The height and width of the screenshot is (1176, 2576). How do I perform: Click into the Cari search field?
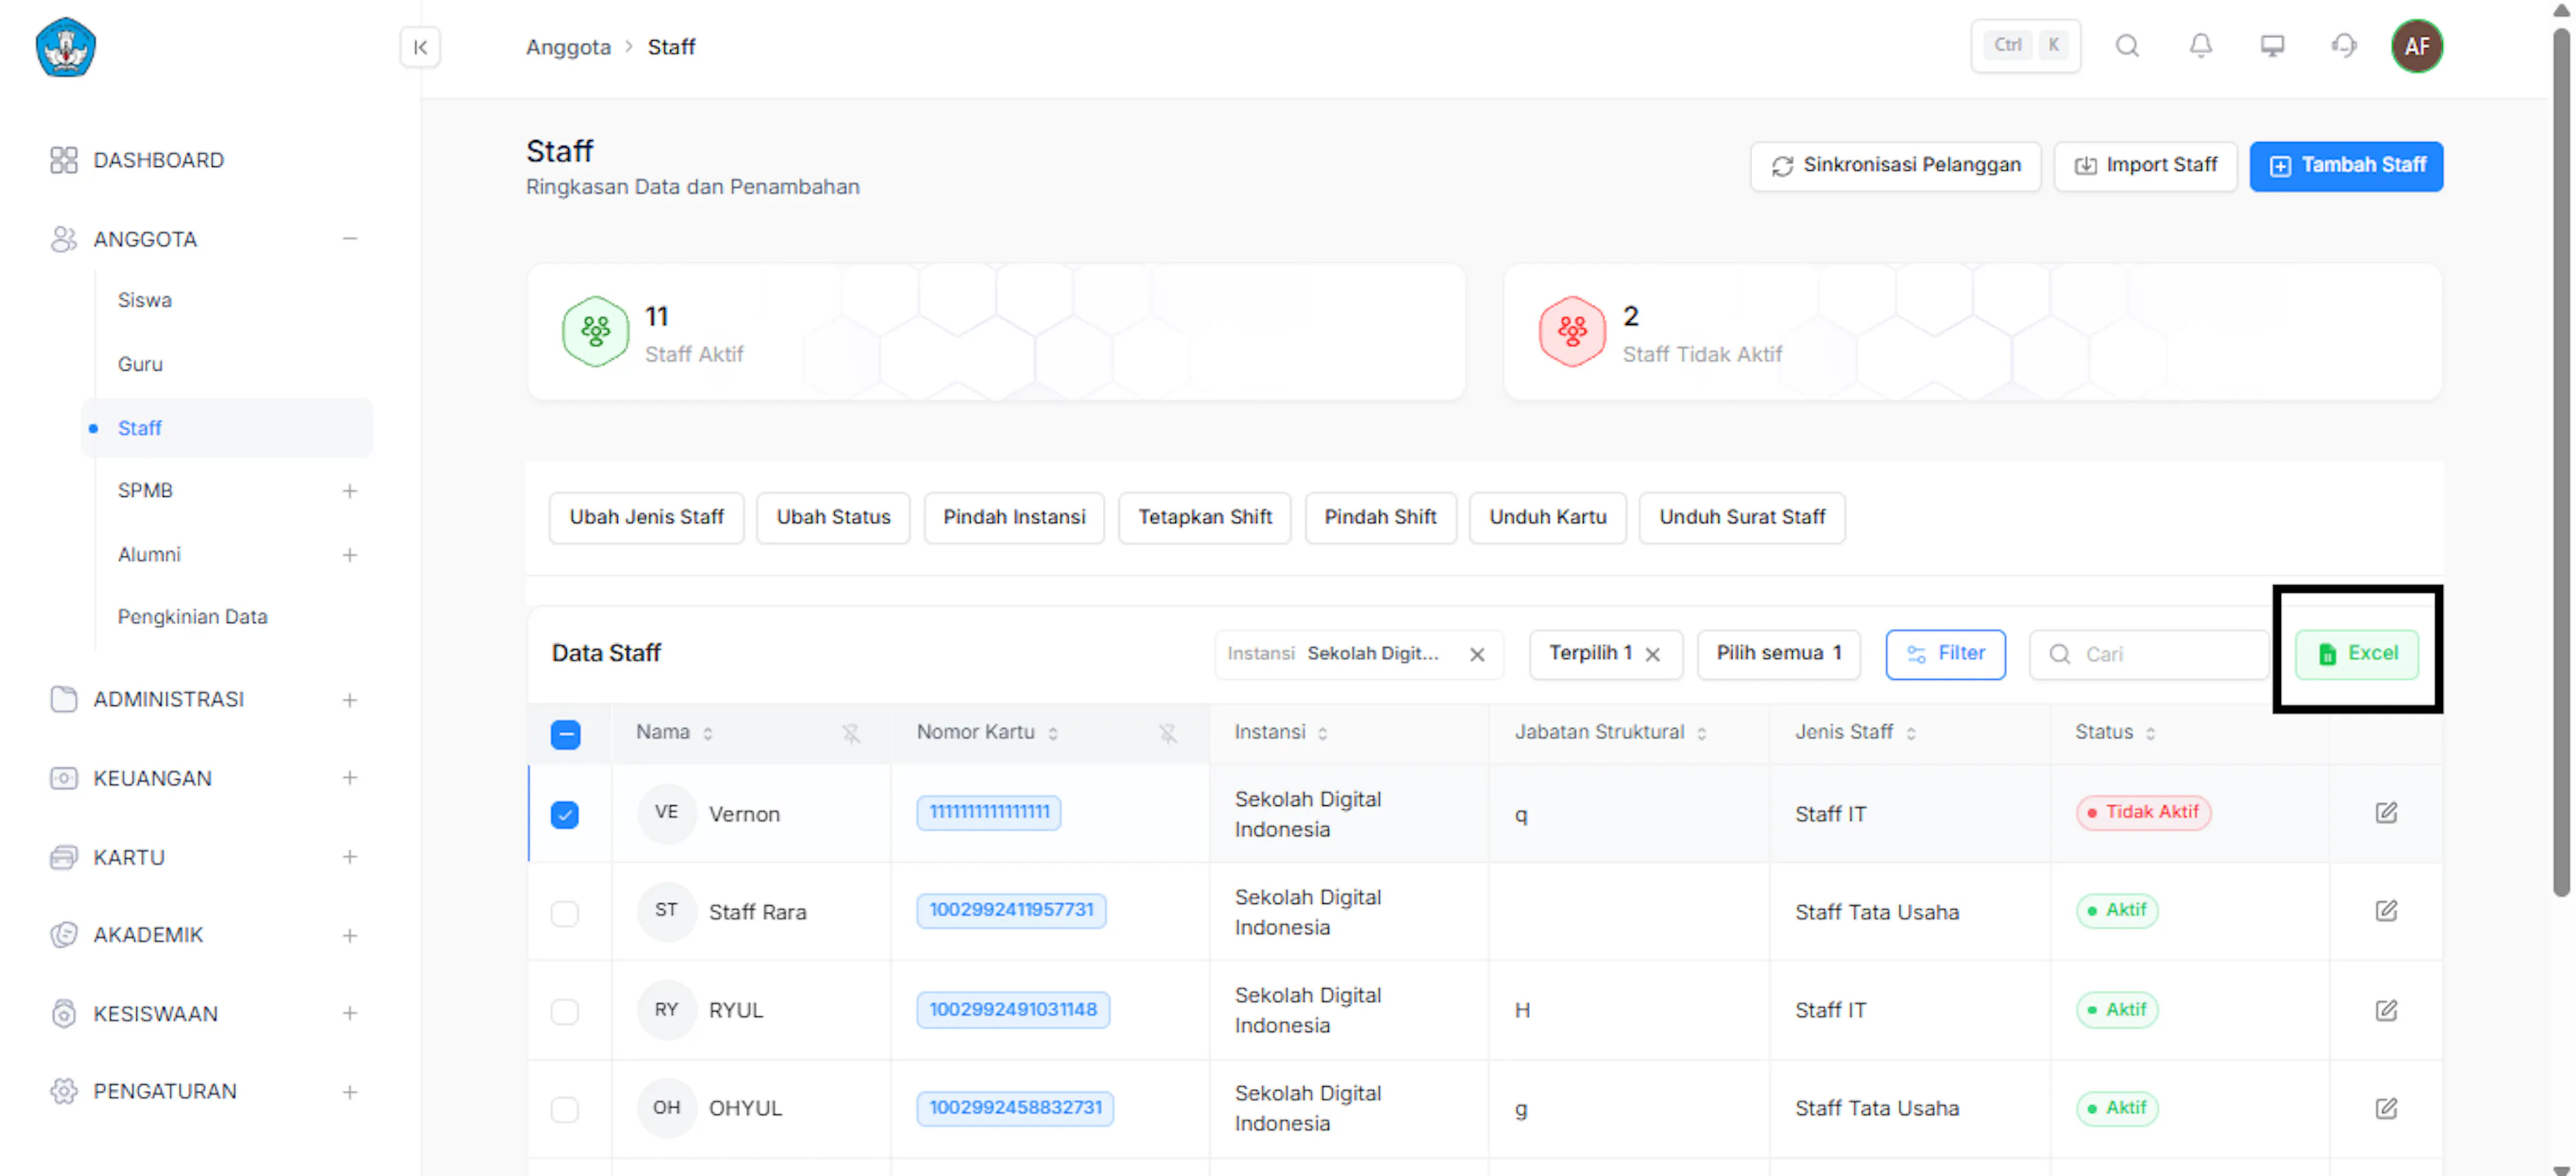(x=2148, y=654)
